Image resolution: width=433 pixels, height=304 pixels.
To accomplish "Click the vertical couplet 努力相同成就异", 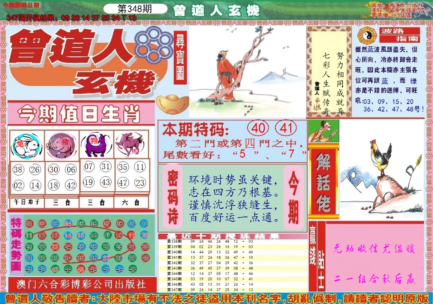I will (x=340, y=83).
